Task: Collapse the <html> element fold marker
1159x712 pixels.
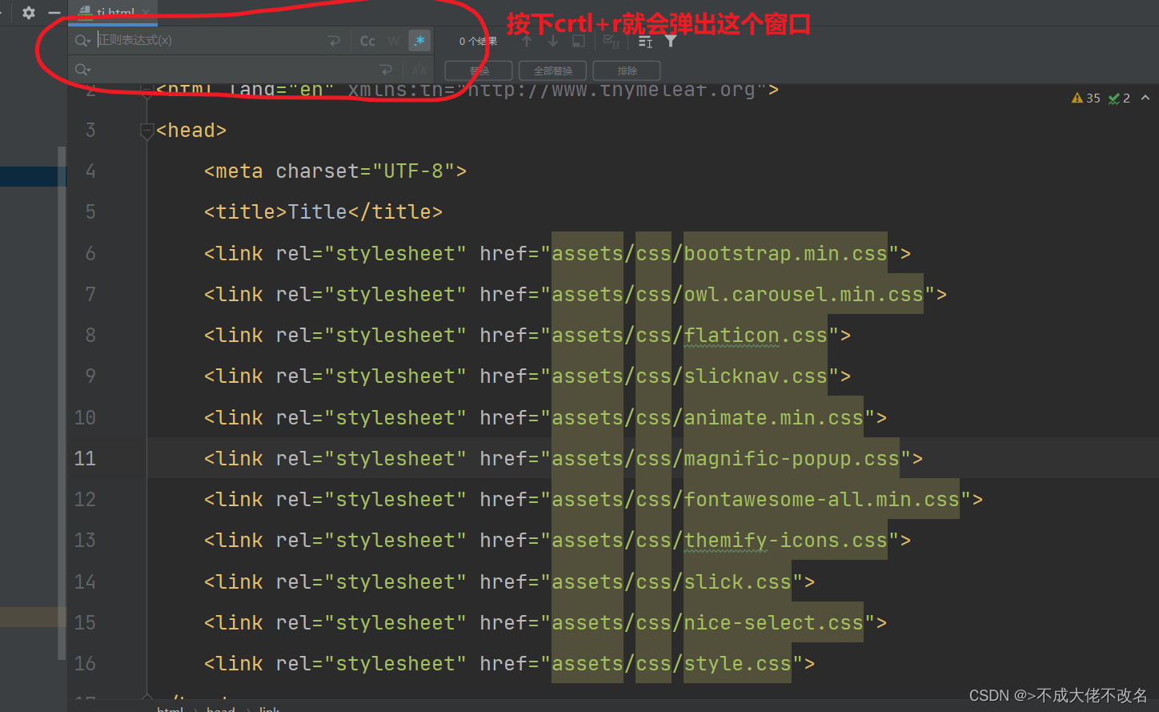Action: (x=146, y=91)
